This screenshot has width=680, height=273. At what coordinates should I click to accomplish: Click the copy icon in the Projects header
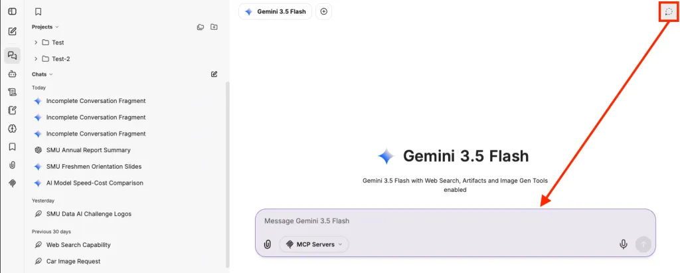pyautogui.click(x=201, y=27)
